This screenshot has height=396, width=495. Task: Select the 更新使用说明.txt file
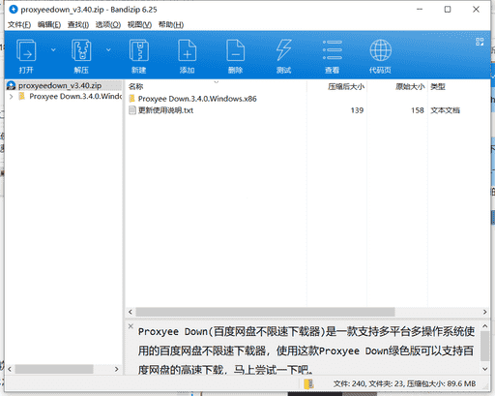coord(165,110)
